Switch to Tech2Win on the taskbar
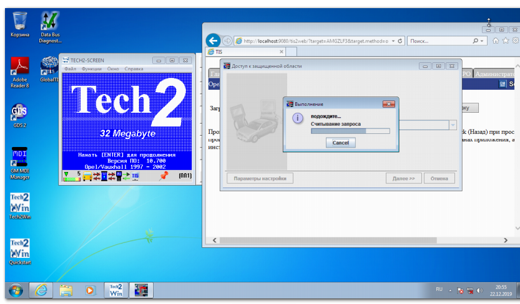520x304 pixels. click(x=115, y=290)
